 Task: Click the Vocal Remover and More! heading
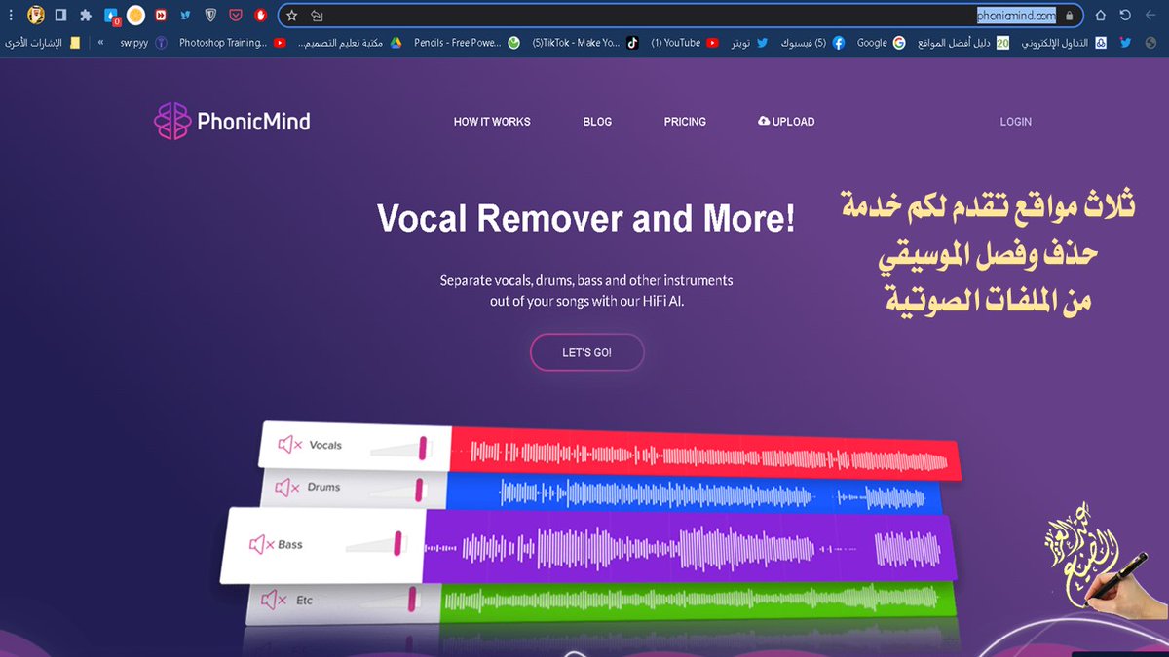(x=585, y=218)
